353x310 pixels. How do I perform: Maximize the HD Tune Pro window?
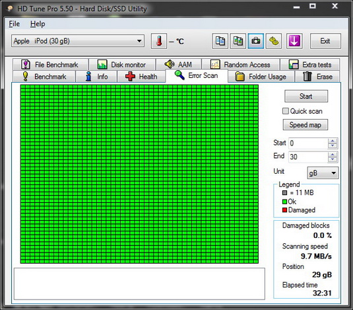pos(313,7)
